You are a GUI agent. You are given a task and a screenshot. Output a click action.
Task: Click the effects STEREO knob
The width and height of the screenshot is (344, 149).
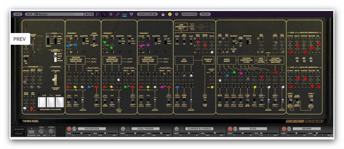tap(51, 131)
